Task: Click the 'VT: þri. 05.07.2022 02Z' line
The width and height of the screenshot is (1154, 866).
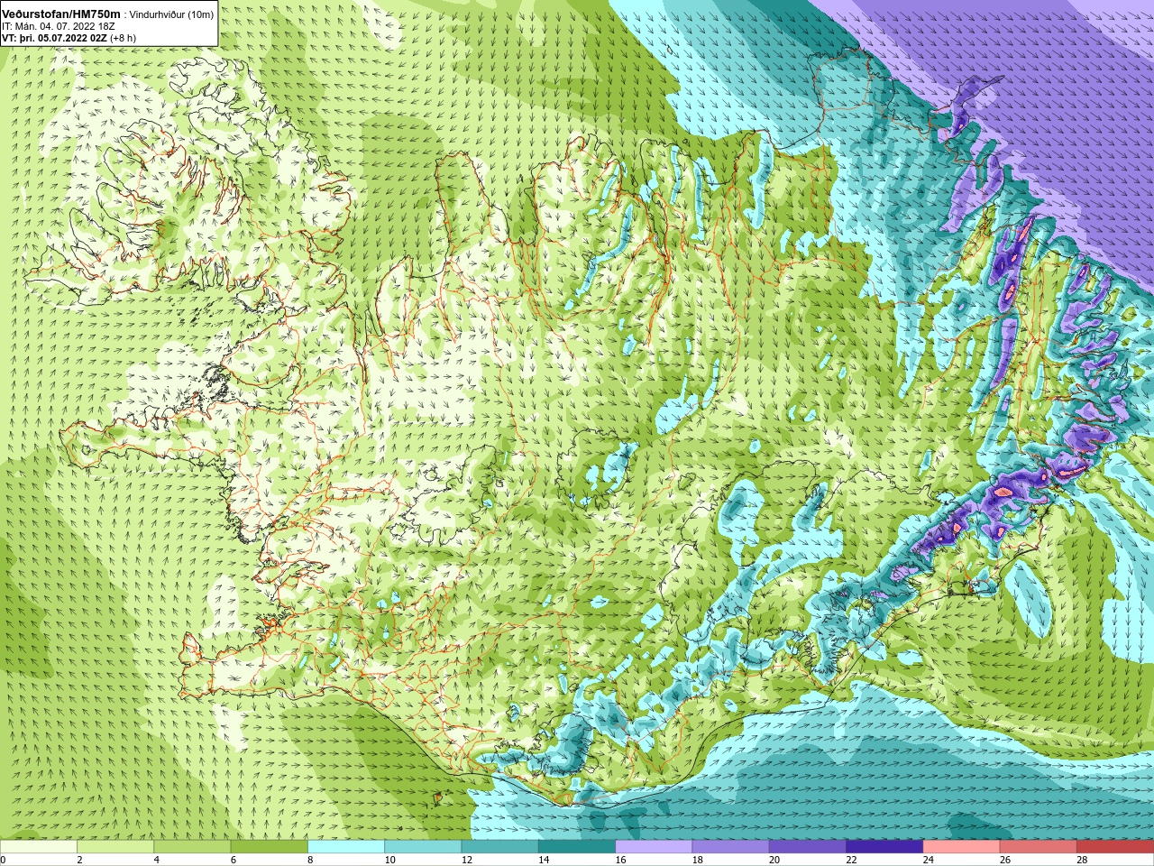Action: [54, 38]
